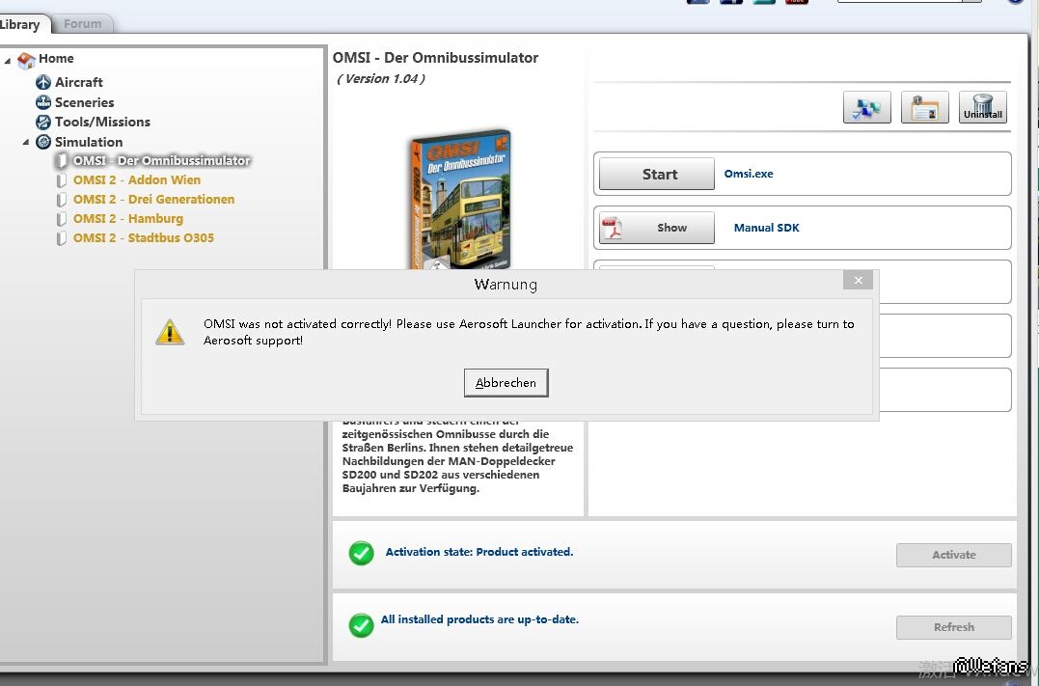Click the PDF icon on Show button

[x=612, y=228]
